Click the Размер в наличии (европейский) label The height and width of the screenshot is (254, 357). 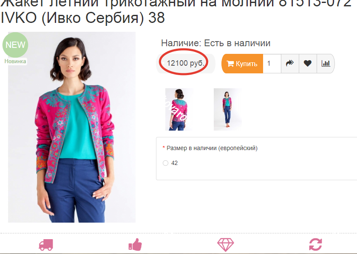point(212,148)
